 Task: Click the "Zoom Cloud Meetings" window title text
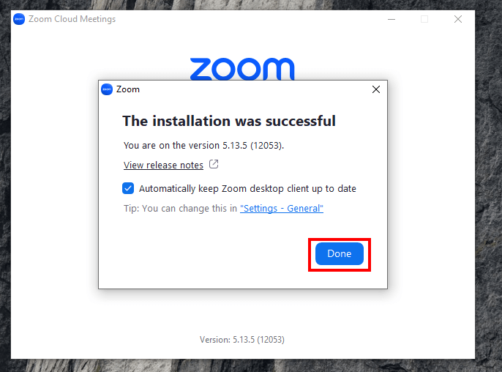[x=72, y=19]
